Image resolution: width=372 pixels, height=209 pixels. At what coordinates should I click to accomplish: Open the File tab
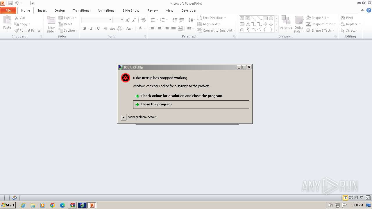(8, 10)
